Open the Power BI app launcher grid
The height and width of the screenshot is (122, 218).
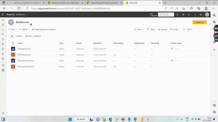click(3, 15)
